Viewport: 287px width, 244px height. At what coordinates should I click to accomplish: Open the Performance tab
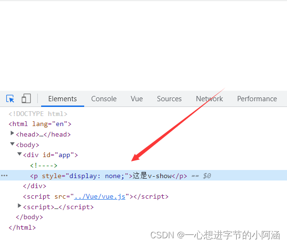pos(257,99)
